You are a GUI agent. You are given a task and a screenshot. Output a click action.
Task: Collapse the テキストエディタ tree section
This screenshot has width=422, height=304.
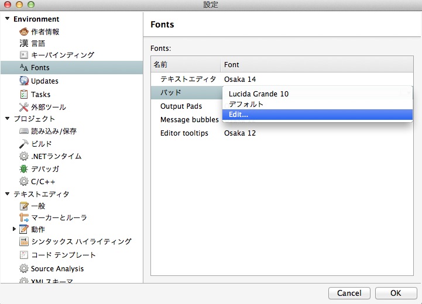(7, 194)
